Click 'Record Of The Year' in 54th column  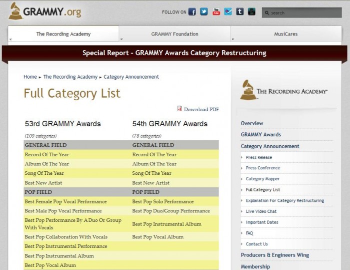(154, 155)
